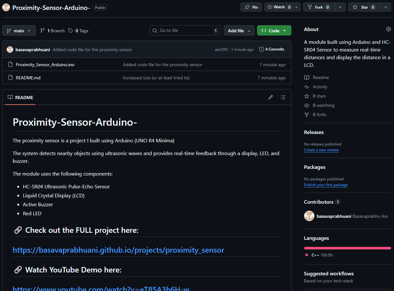Toggle Pin for this repository

251,7
